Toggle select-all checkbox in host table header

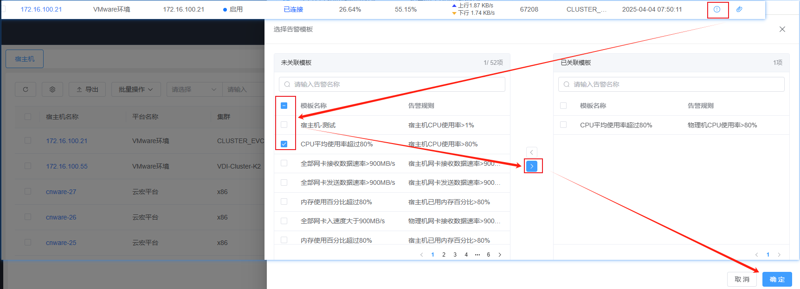point(28,117)
